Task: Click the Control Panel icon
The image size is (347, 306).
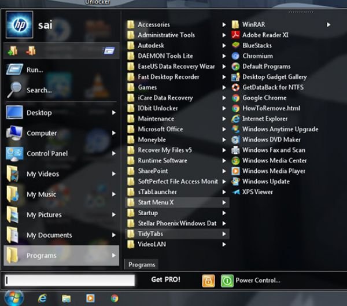Action: click(x=14, y=153)
